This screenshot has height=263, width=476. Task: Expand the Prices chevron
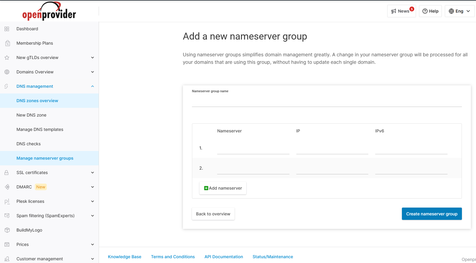(93, 244)
